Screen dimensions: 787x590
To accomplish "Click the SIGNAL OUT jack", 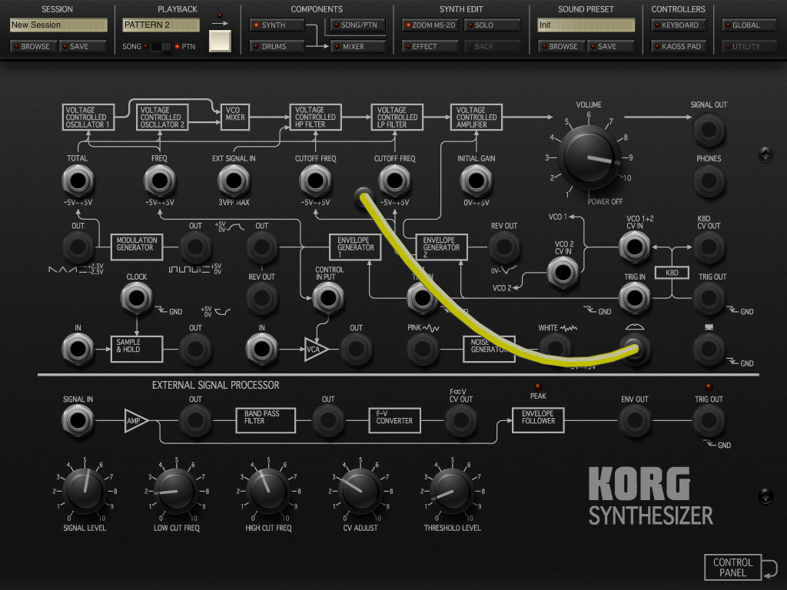I will 709,129.
